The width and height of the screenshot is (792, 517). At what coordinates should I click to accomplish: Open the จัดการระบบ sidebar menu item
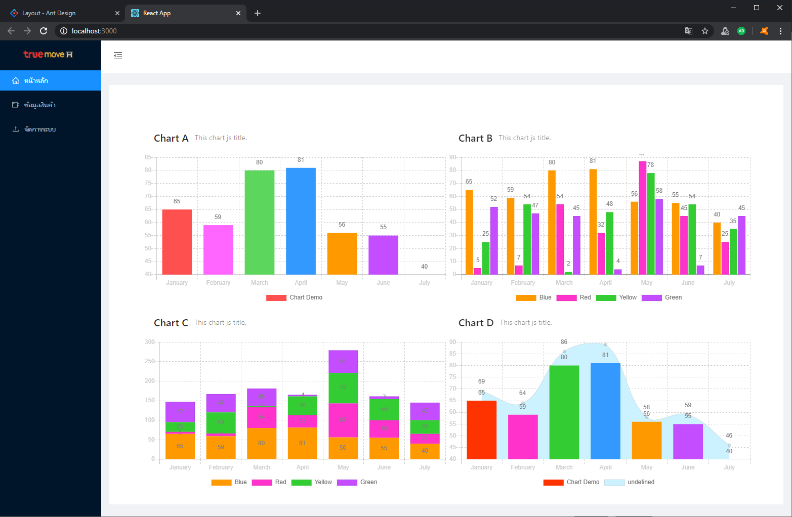pos(40,130)
